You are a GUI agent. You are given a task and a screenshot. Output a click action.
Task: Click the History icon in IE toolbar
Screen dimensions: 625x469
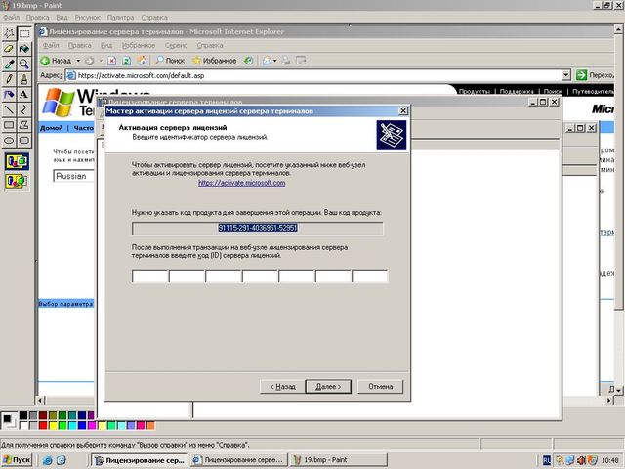pos(249,61)
